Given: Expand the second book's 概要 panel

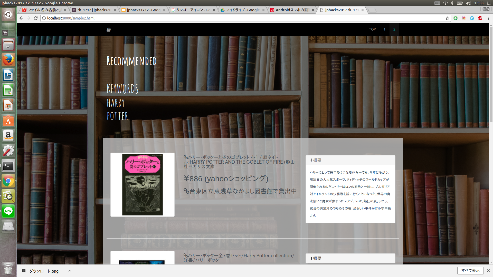Looking at the screenshot, I should [316, 258].
